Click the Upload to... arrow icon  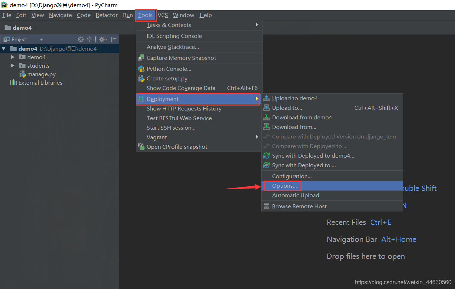[x=266, y=108]
